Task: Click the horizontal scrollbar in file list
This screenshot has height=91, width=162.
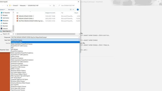Action: click(46, 34)
